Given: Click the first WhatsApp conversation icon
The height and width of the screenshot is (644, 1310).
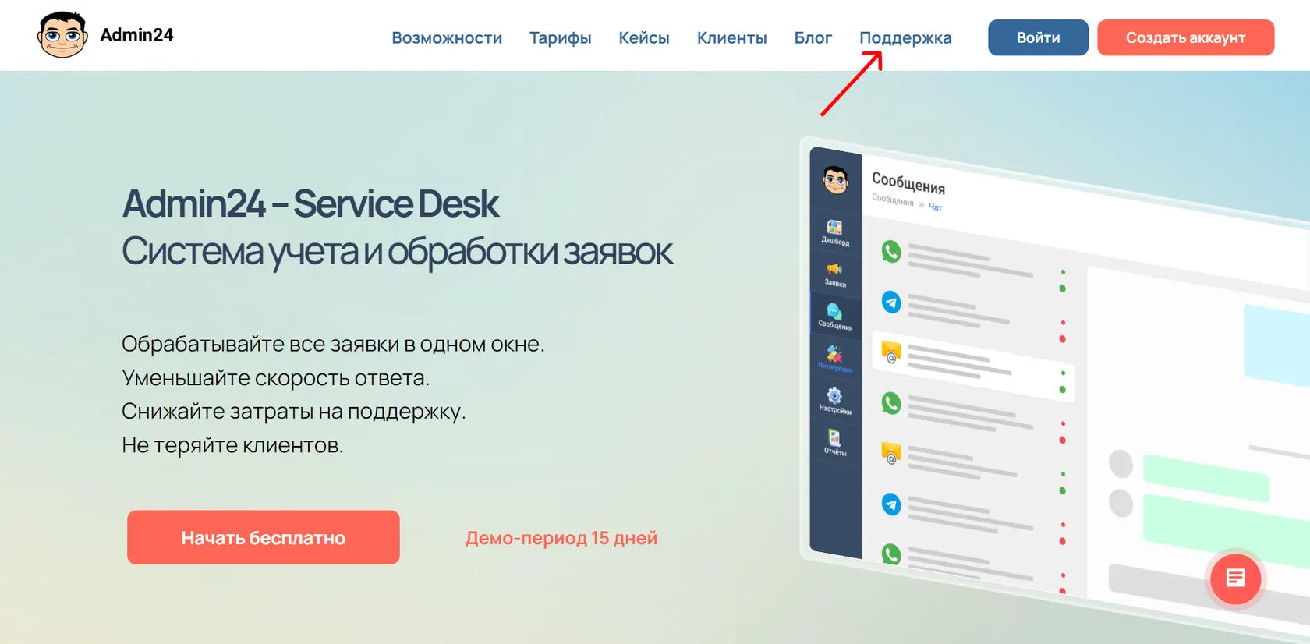Looking at the screenshot, I should pyautogui.click(x=891, y=252).
